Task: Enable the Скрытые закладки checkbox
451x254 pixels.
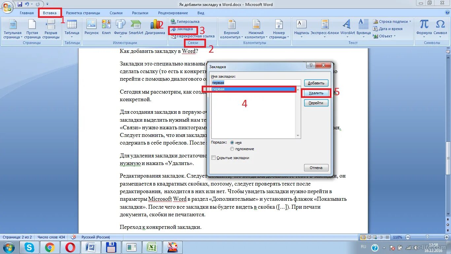Action: click(214, 158)
